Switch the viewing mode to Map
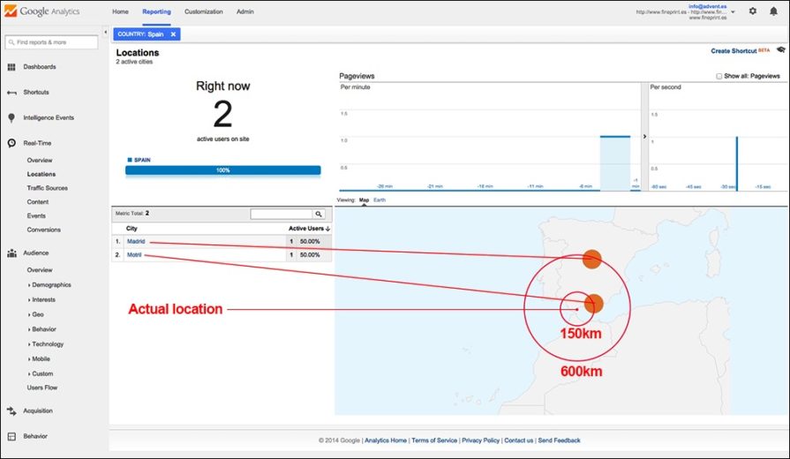This screenshot has width=790, height=459. [x=364, y=200]
